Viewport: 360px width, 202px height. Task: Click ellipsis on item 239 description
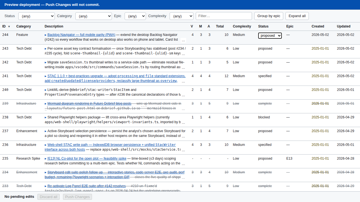[183, 109]
